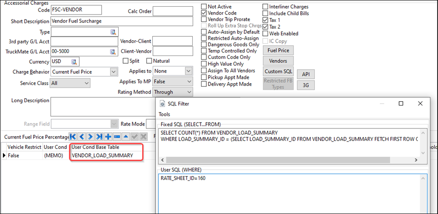Delete record with minus icon
Screen dimensions: 438x214
click(x=117, y=137)
